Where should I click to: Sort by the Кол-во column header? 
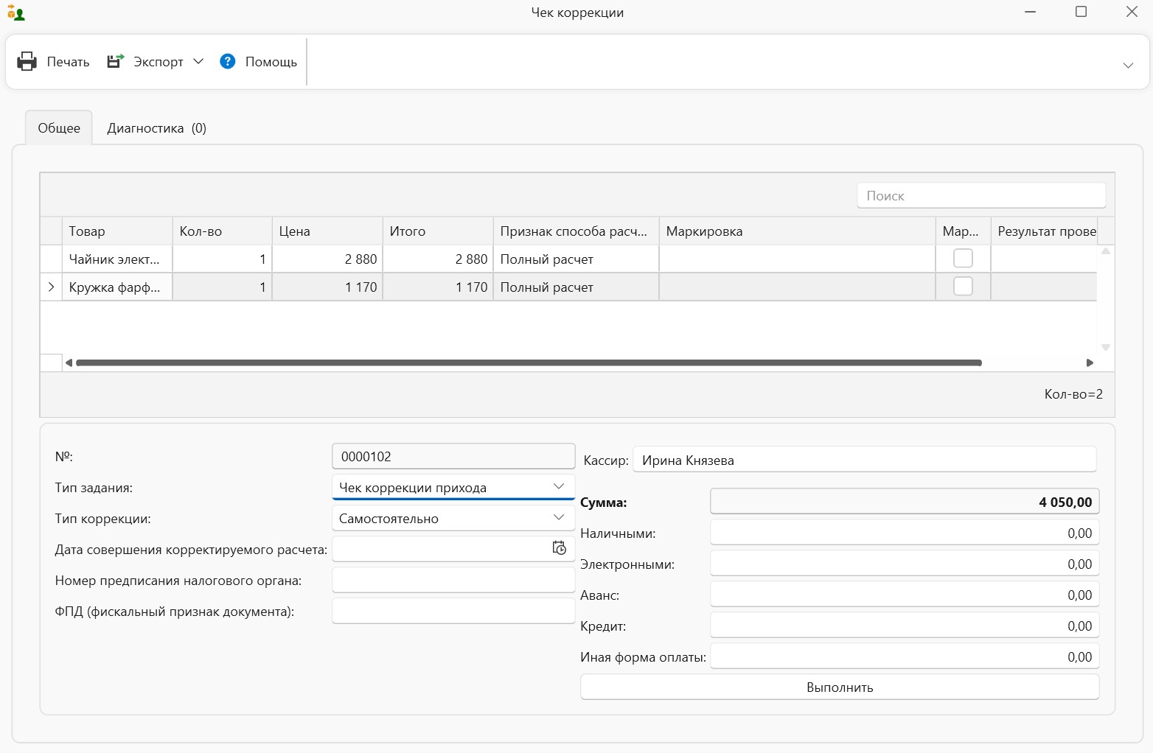tap(222, 231)
